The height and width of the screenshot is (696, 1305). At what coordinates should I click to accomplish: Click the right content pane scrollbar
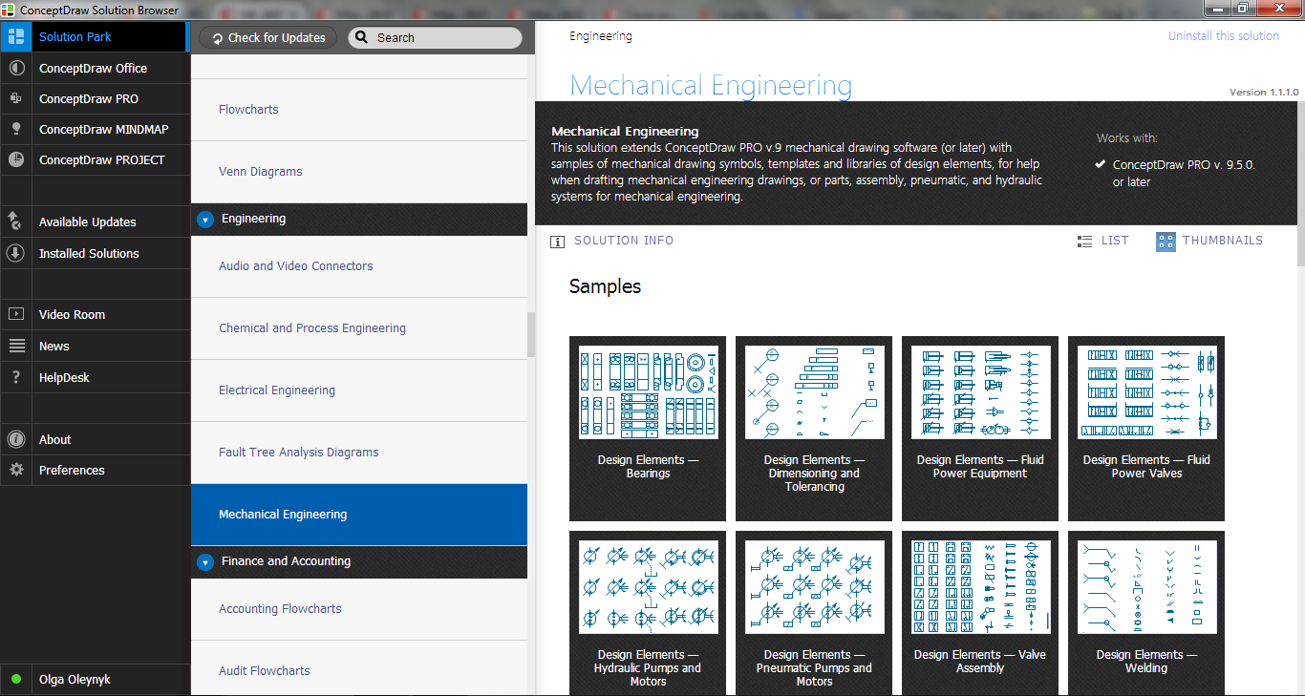coord(1301,181)
